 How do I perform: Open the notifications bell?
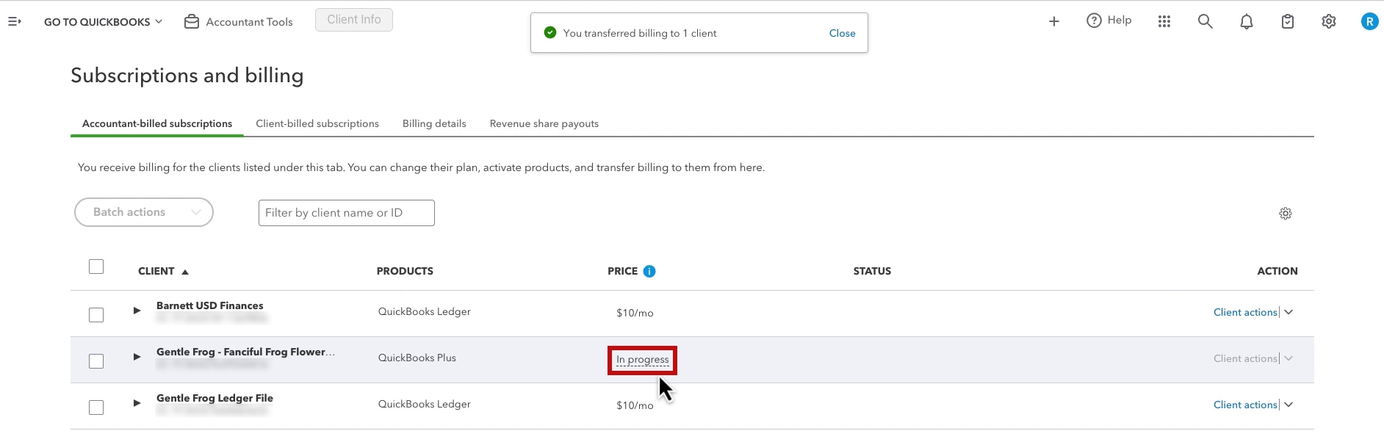1247,22
